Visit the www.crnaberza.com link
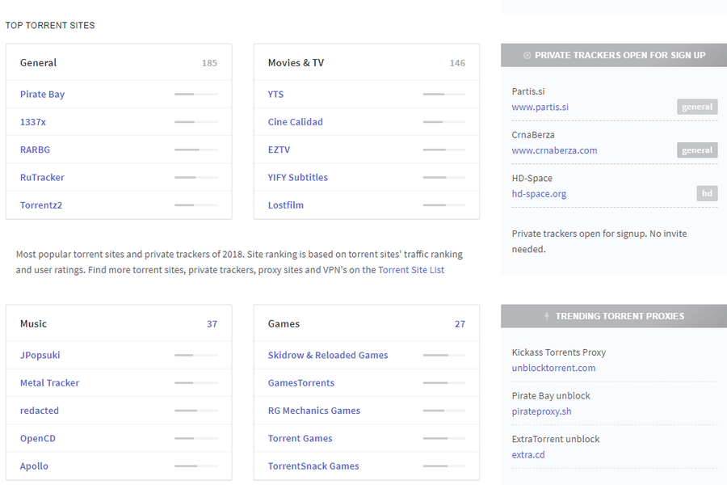The image size is (727, 485). 554,150
